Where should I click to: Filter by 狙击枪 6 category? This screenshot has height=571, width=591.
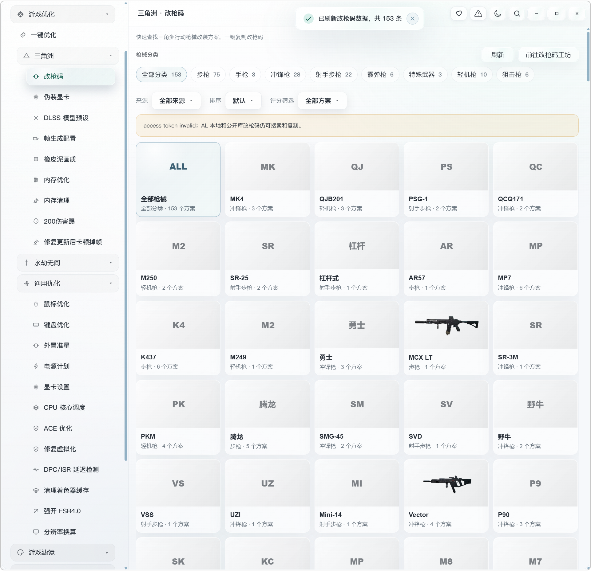click(515, 75)
